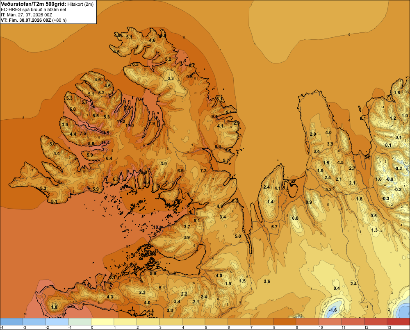Screen dimensions: 410x330
Task: Click the temperature value "11.2"
Action: coord(121,121)
